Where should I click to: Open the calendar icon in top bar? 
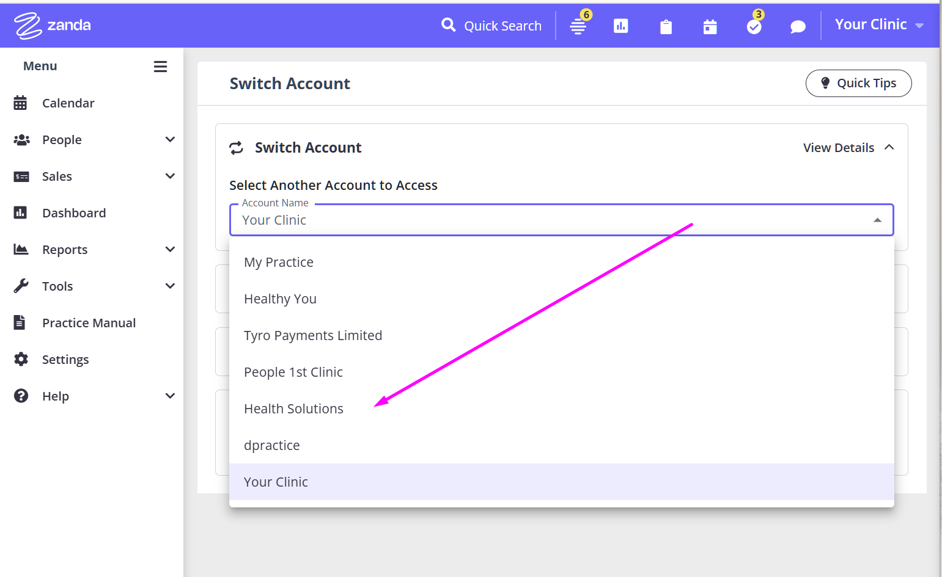pyautogui.click(x=710, y=26)
